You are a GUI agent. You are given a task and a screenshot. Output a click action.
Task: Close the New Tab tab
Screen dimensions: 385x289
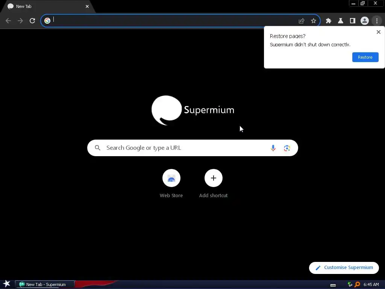[x=87, y=7]
